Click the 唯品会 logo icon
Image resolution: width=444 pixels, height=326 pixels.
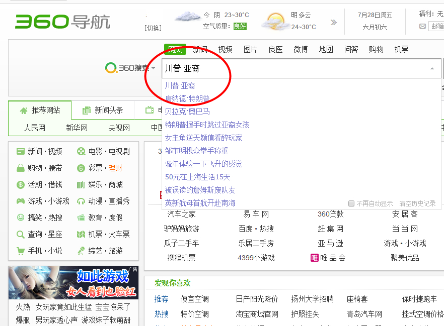pyautogui.click(x=315, y=258)
